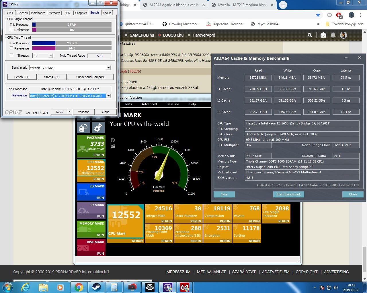
Task: Run the 2D Mark test tile
Action: pyautogui.click(x=91, y=192)
